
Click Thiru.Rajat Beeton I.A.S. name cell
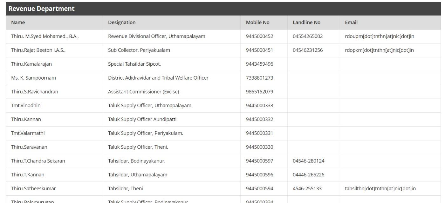tap(38, 50)
